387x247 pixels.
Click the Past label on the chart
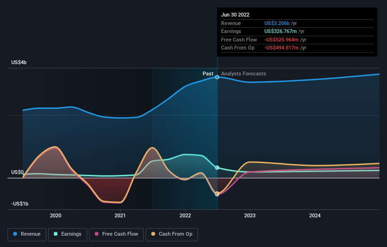(x=208, y=74)
